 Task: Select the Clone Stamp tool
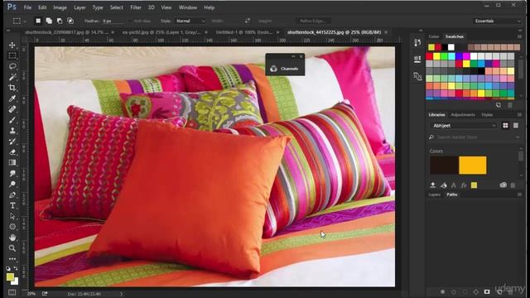pyautogui.click(x=12, y=131)
